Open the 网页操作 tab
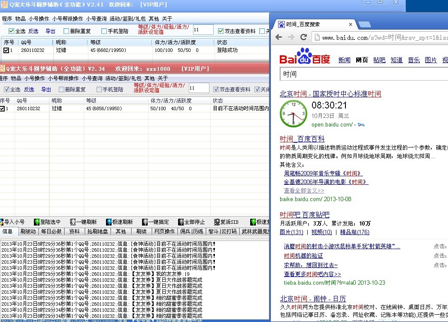Viewport: 448px width, 322px height. (164, 232)
